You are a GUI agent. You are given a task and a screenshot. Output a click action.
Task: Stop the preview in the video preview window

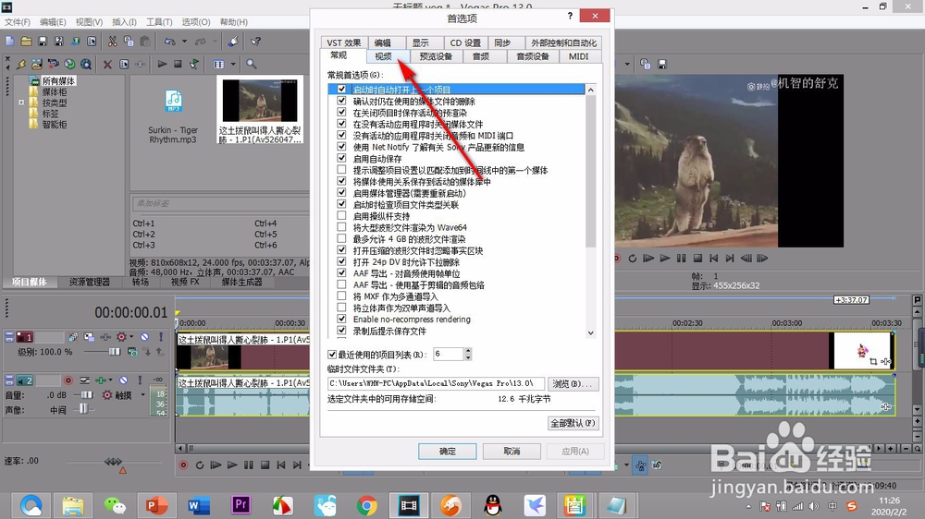(697, 258)
